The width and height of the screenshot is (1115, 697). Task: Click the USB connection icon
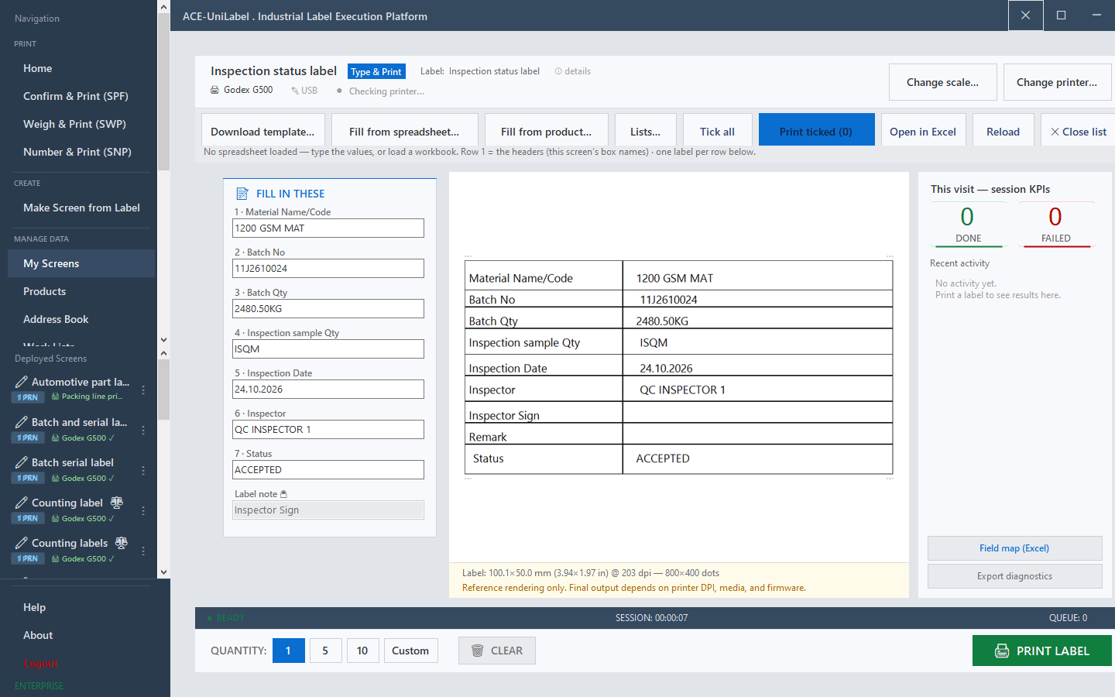pyautogui.click(x=295, y=91)
